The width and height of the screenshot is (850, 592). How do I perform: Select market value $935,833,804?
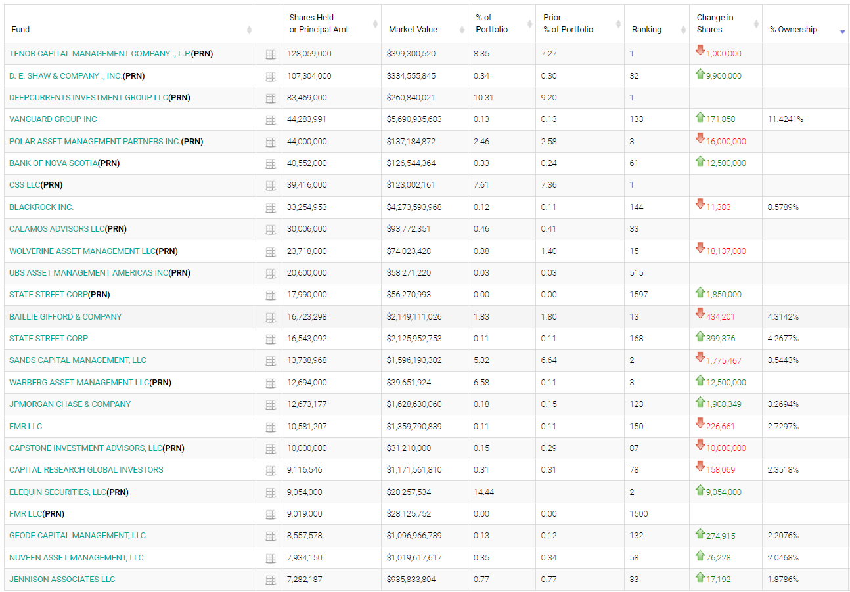411,580
